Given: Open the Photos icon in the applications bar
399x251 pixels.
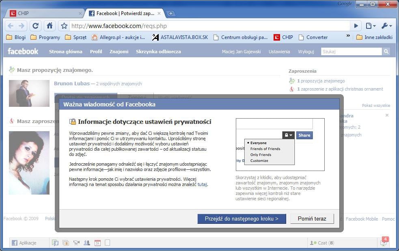Looking at the screenshot, I should (x=65, y=242).
